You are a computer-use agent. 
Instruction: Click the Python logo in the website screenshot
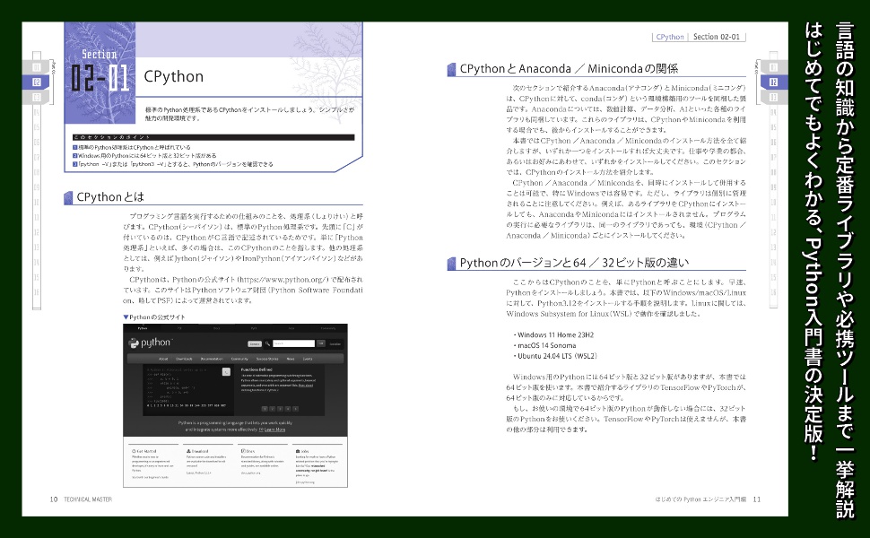(x=134, y=343)
